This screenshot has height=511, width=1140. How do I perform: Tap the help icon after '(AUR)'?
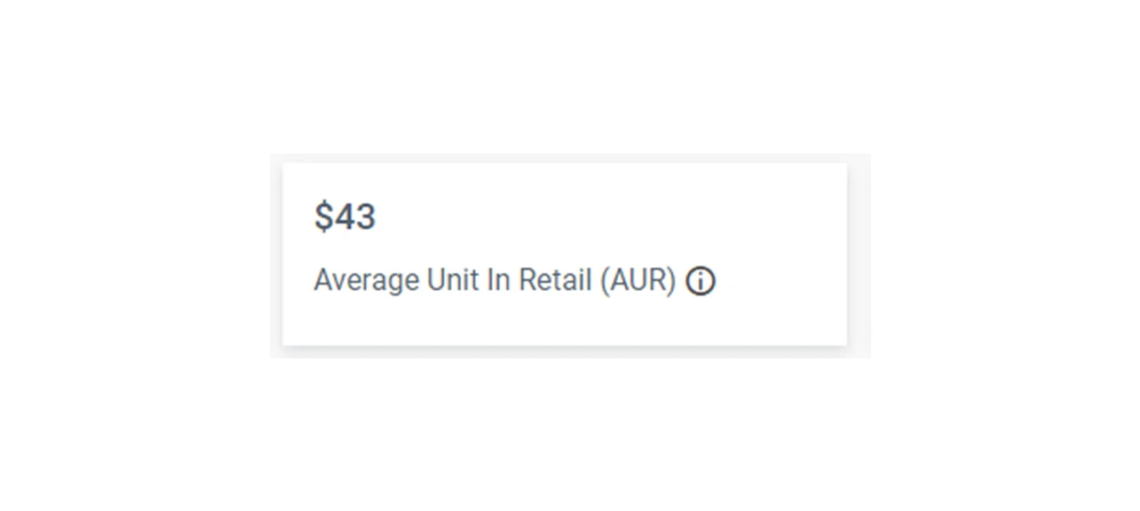701,281
